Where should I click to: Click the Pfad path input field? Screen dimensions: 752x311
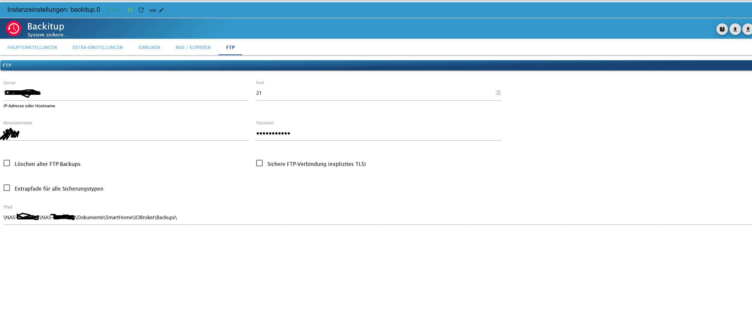coord(378,217)
